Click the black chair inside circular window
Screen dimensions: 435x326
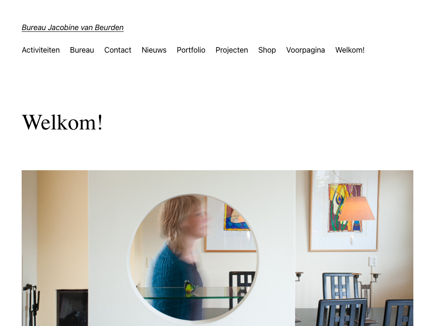tap(241, 288)
